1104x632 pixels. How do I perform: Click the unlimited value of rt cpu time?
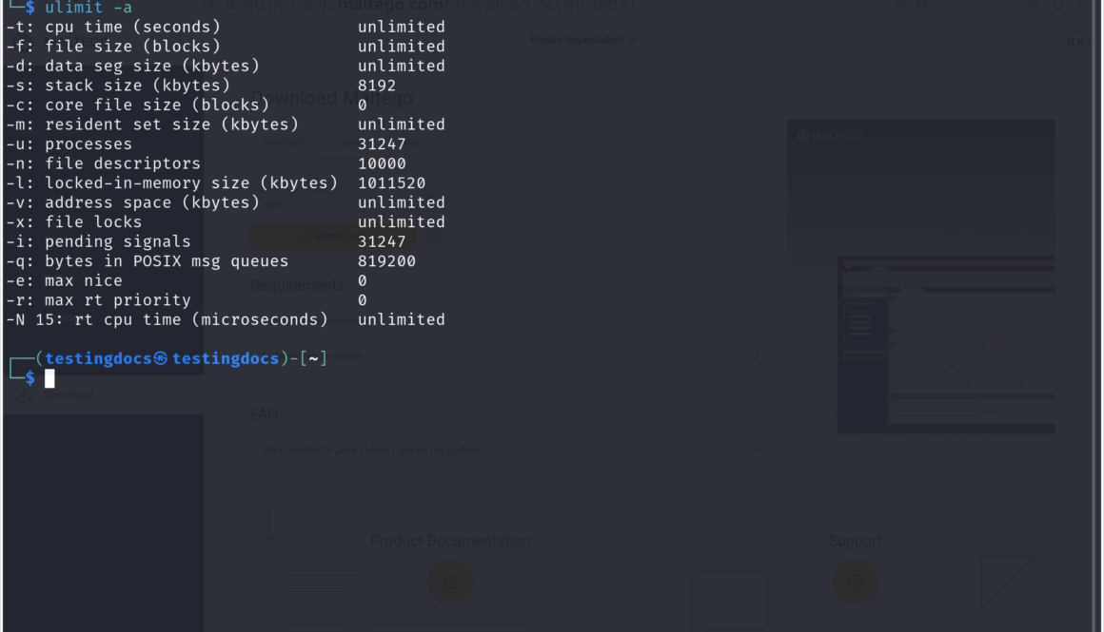point(402,320)
